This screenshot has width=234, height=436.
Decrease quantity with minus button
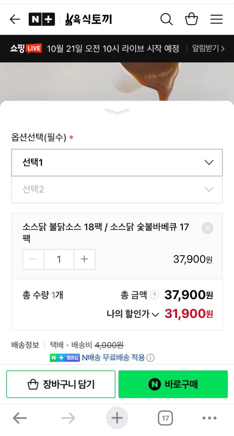pyautogui.click(x=33, y=259)
